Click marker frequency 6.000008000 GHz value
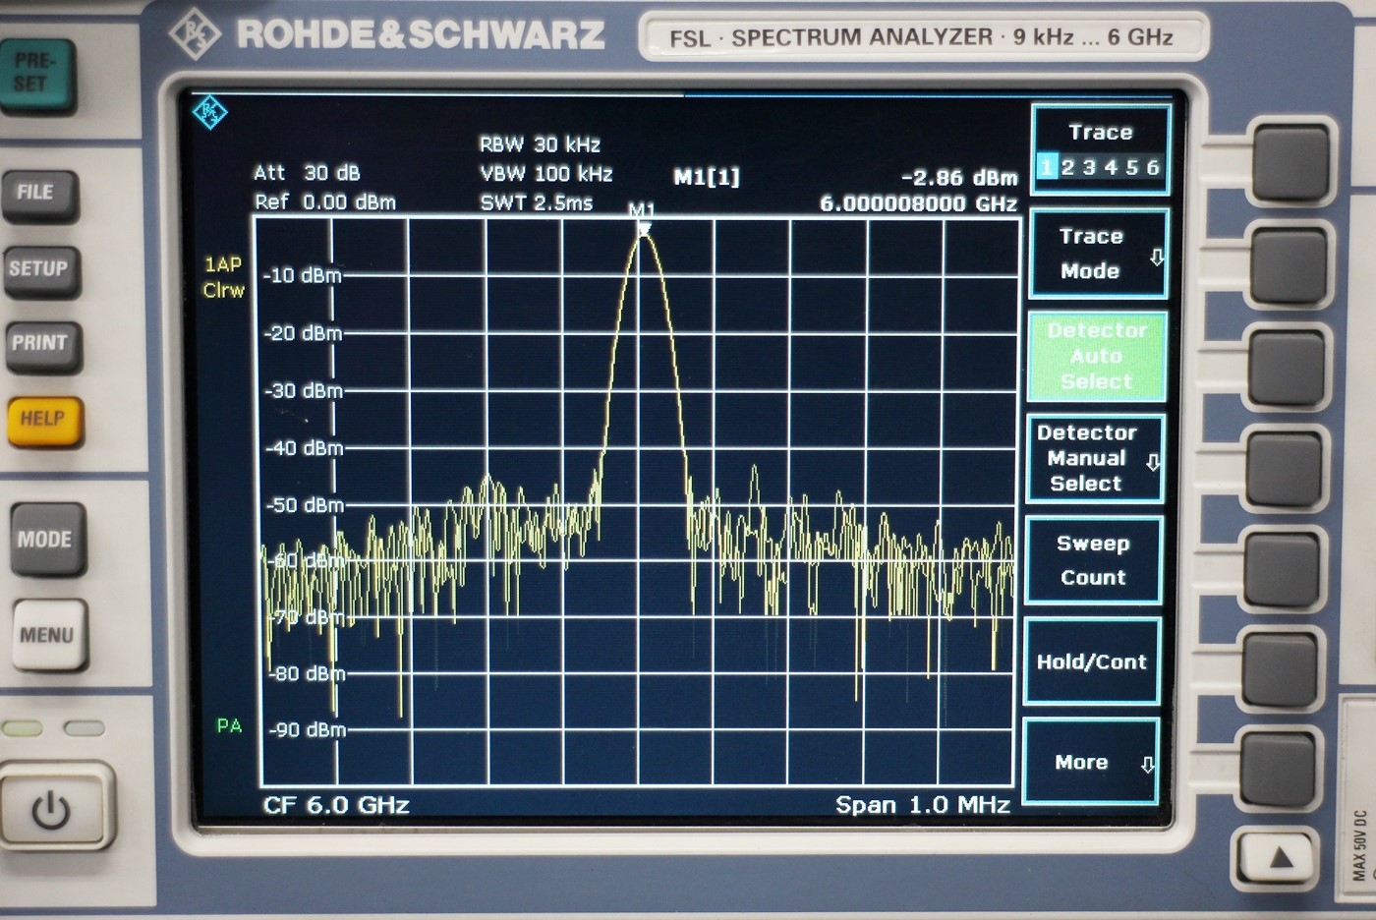 (918, 203)
